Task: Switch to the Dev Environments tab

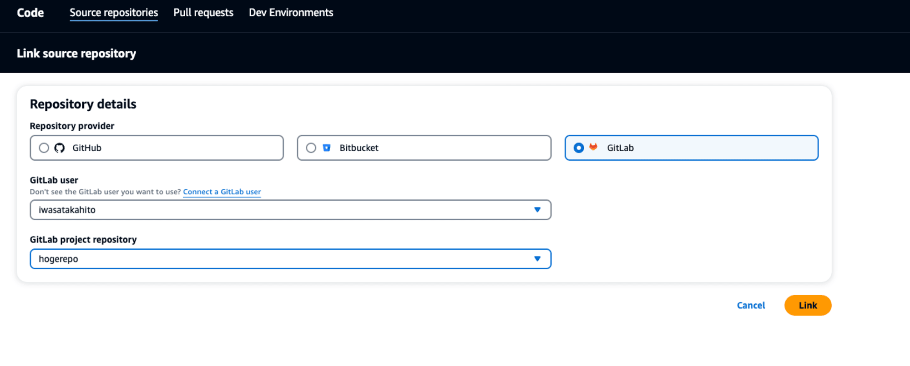Action: click(291, 13)
